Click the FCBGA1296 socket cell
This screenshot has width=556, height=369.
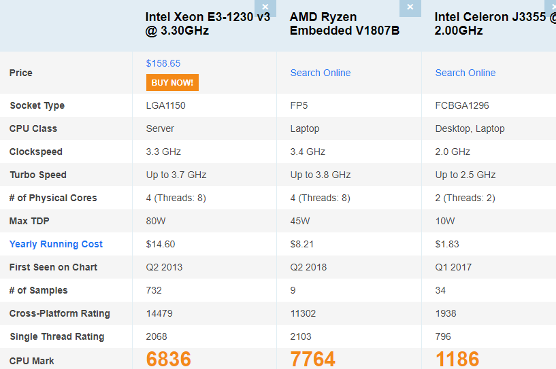tap(462, 105)
